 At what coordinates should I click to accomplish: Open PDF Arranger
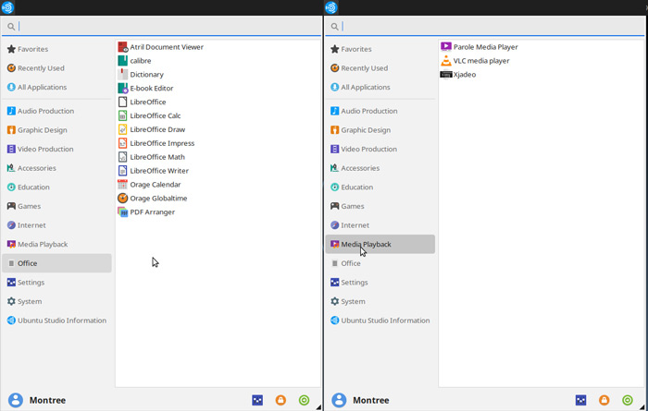pos(146,212)
